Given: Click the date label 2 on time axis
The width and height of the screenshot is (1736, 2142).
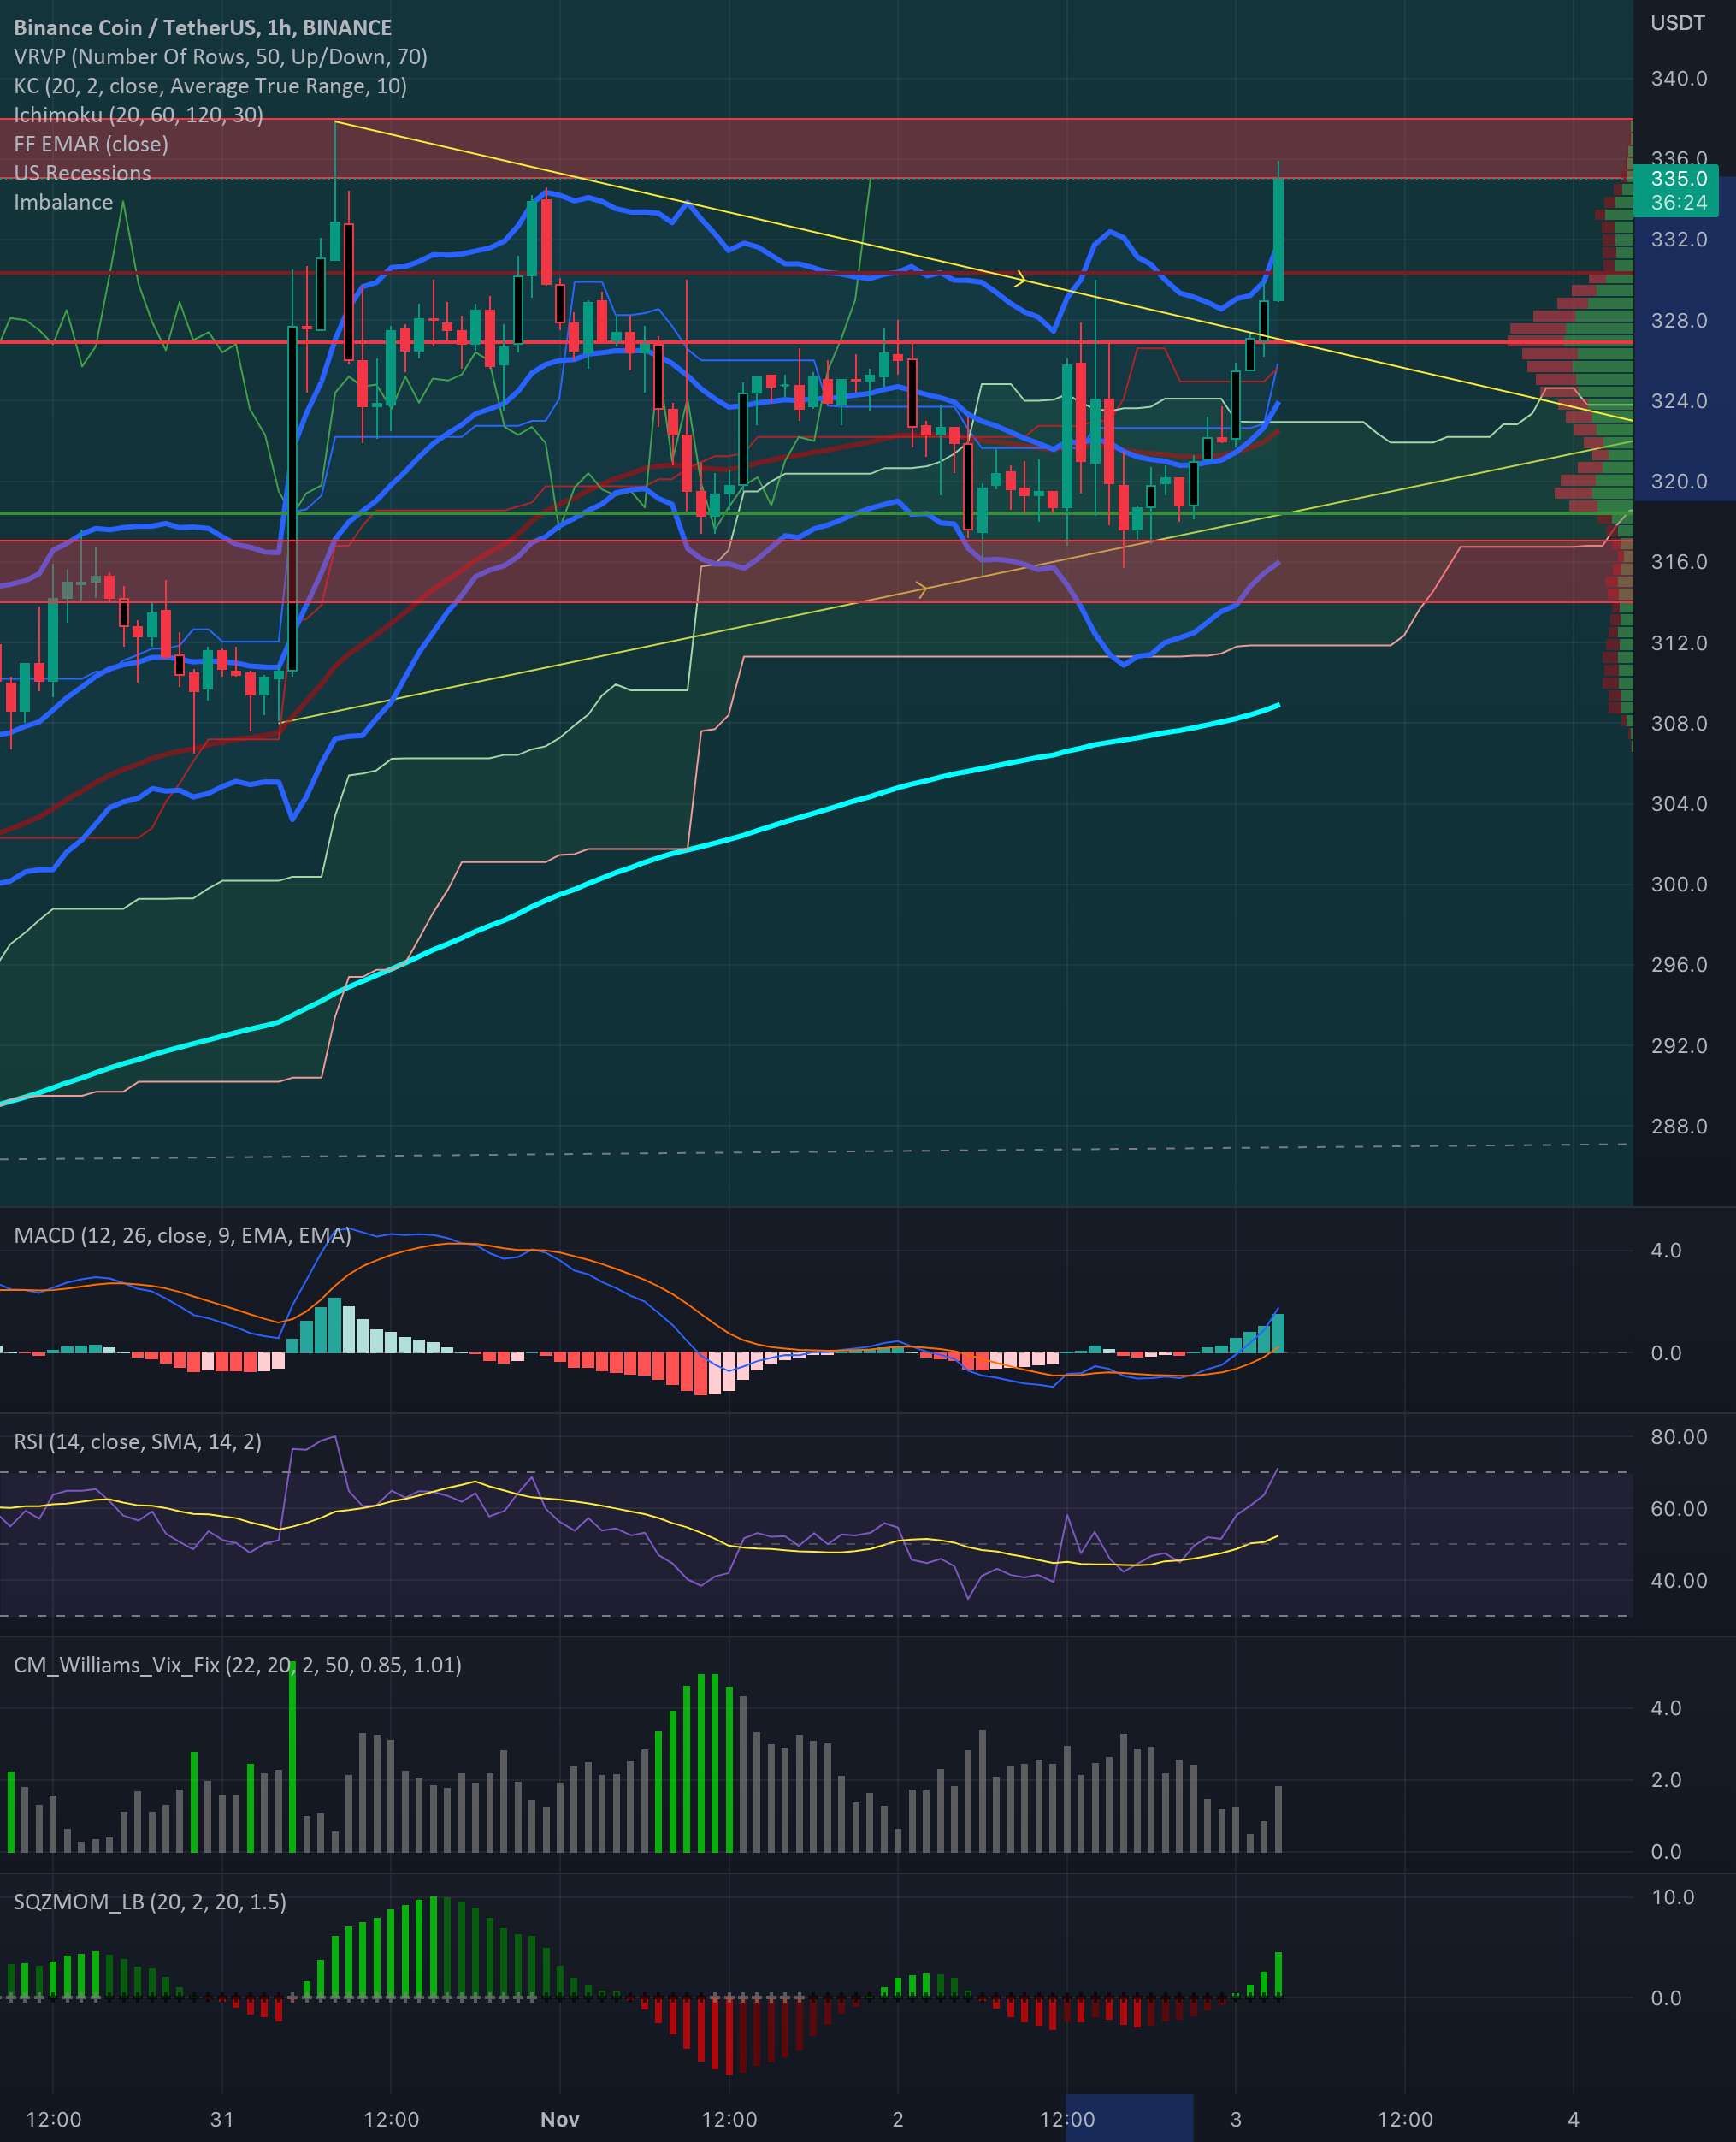Looking at the screenshot, I should [897, 2119].
